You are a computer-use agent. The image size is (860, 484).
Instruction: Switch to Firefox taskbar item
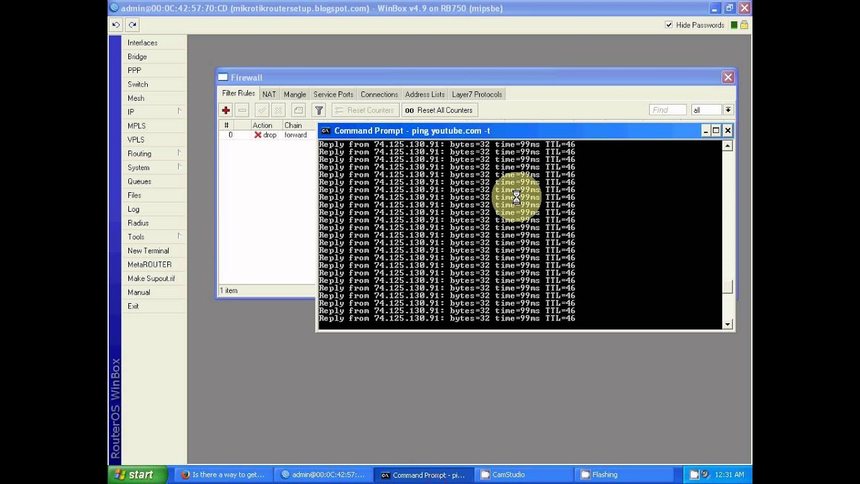(x=222, y=475)
